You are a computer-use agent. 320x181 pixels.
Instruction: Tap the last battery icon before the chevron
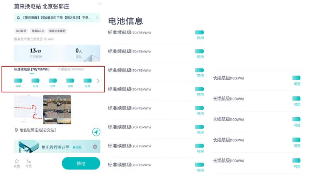click(x=88, y=81)
